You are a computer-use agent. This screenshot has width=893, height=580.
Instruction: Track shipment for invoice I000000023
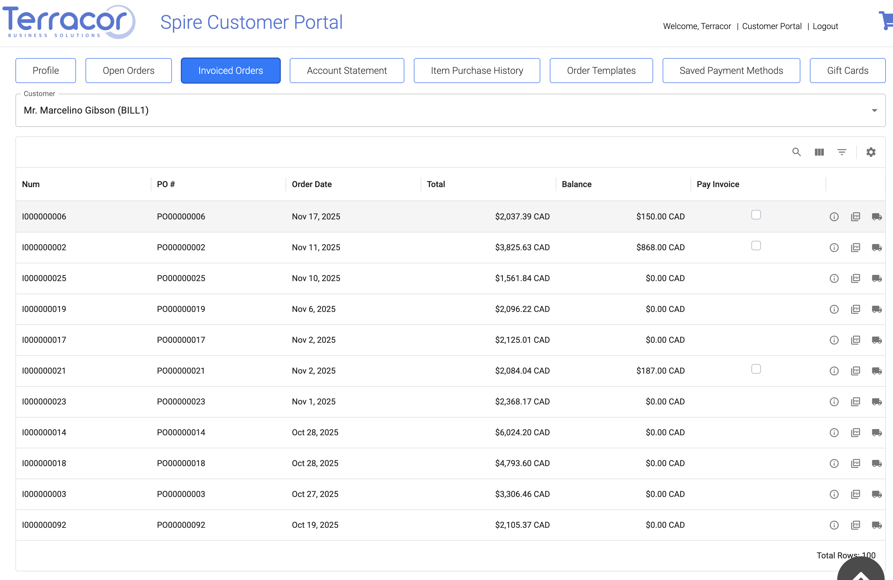[876, 402]
